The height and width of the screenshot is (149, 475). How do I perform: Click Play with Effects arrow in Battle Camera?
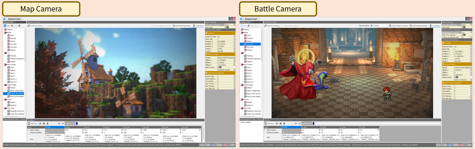point(372,26)
